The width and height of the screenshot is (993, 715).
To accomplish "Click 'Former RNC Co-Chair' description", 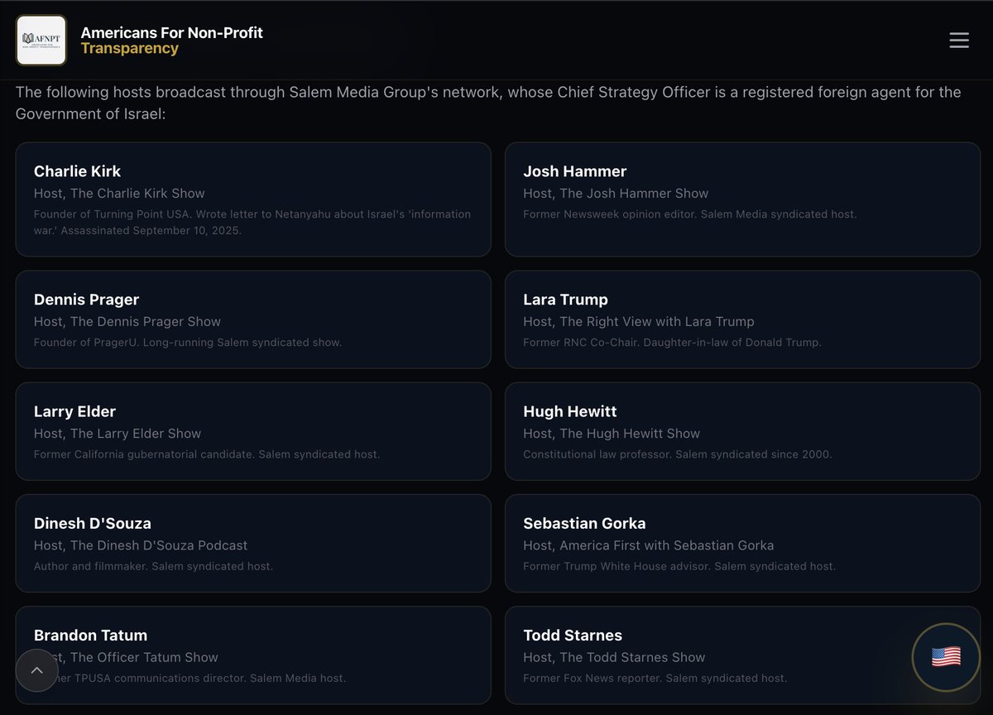I will [672, 342].
